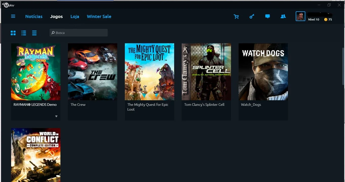
Task: Click the vertical scrollbar thumb
Action: pyautogui.click(x=343, y=66)
